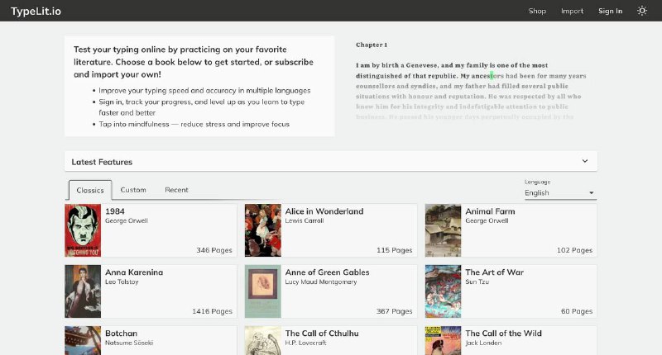Screen dimensions: 662x355
Task: Open the Anna Karenina cover image
Action: coord(83,291)
